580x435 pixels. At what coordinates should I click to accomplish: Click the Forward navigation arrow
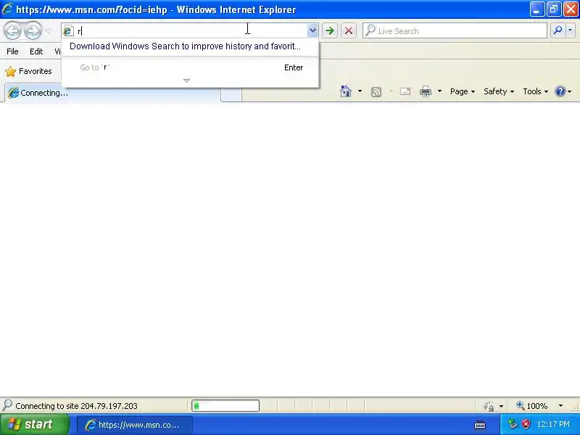(33, 30)
